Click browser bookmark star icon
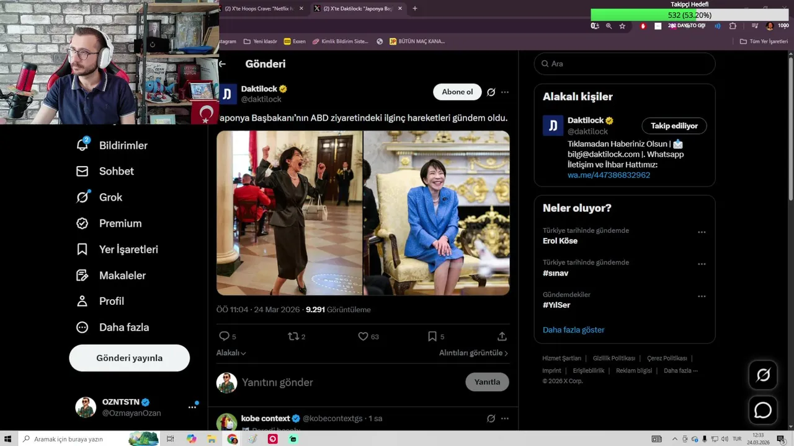Viewport: 794px width, 446px height. coord(622,26)
